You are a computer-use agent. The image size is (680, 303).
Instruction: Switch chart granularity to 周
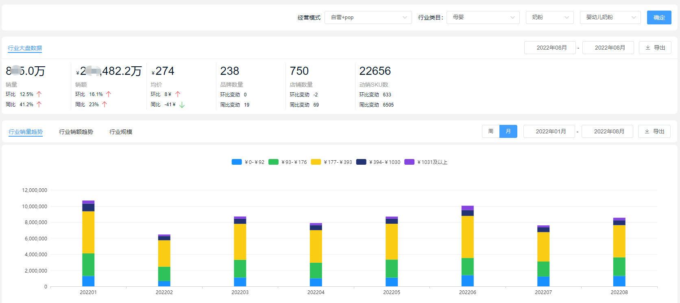(x=491, y=131)
